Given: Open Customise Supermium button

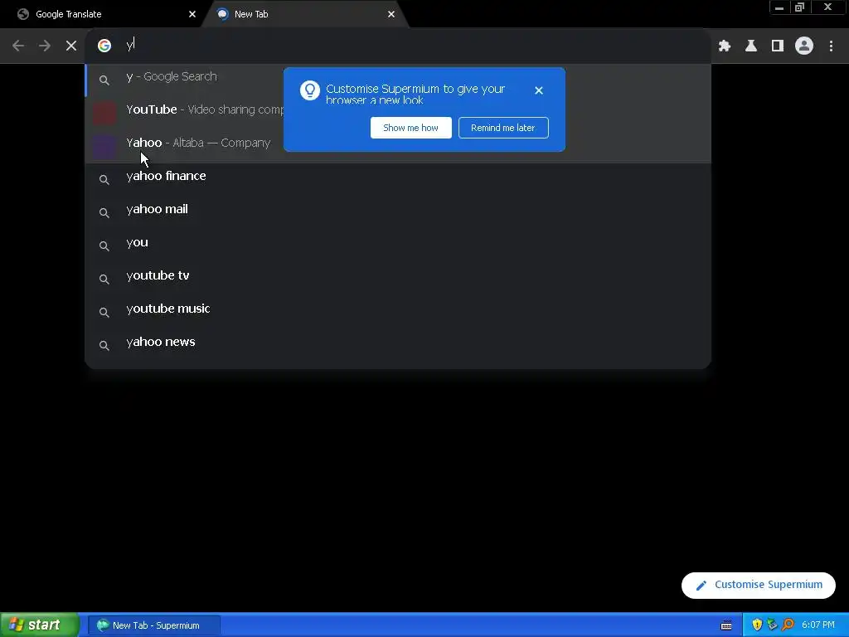Looking at the screenshot, I should 758,585.
